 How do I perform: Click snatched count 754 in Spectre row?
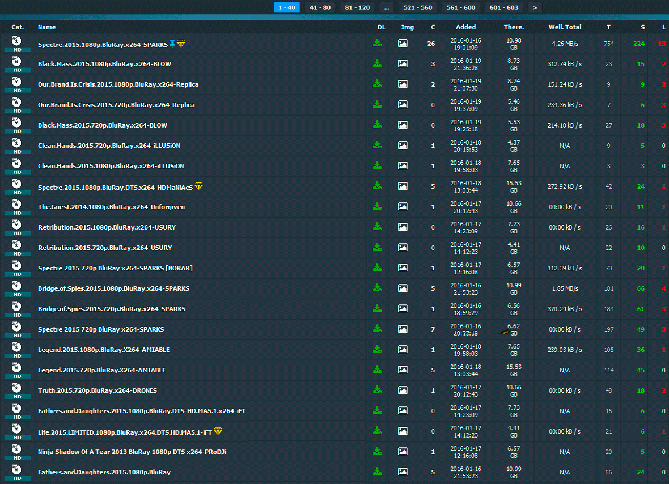[x=609, y=44]
